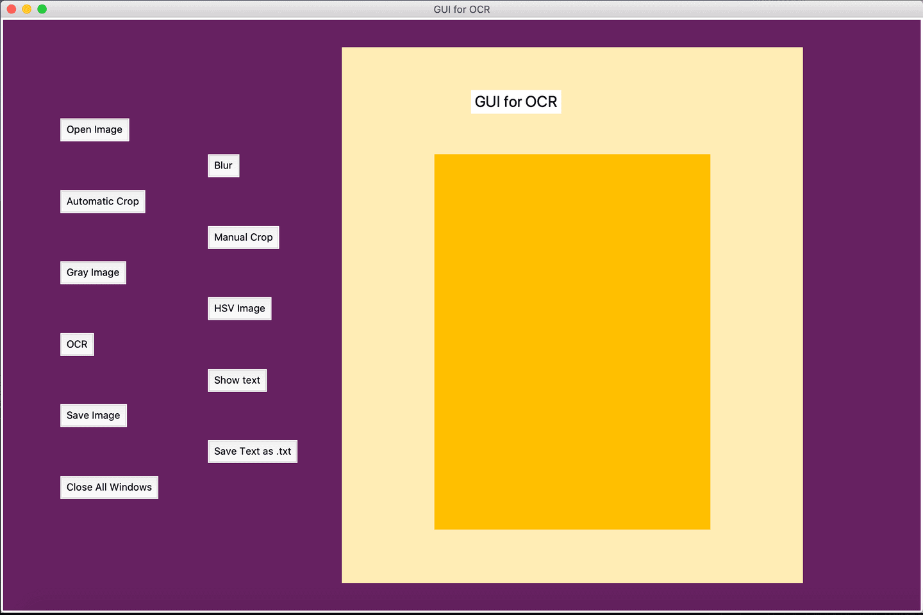The width and height of the screenshot is (923, 615).
Task: Apply Blur to the image
Action: pyautogui.click(x=223, y=165)
